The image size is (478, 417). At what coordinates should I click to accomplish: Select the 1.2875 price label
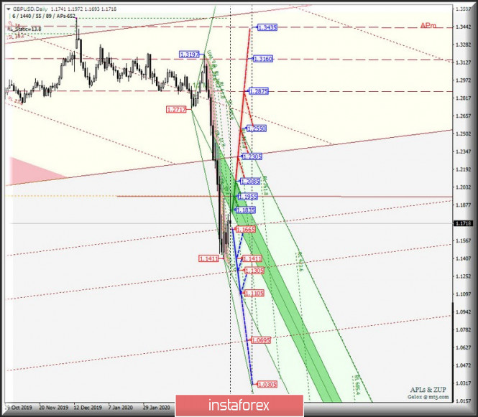pos(259,91)
